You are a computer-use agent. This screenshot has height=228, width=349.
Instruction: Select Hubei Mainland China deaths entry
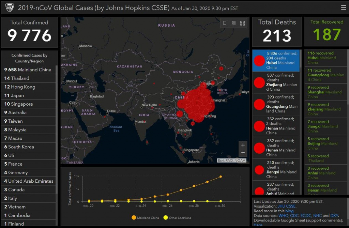click(x=276, y=61)
